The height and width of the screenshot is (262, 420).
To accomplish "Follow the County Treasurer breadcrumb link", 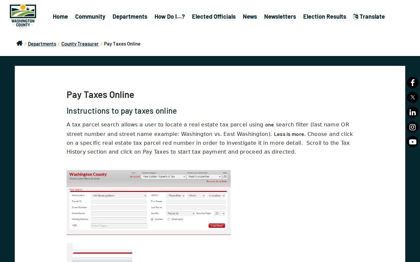I will pos(80,44).
